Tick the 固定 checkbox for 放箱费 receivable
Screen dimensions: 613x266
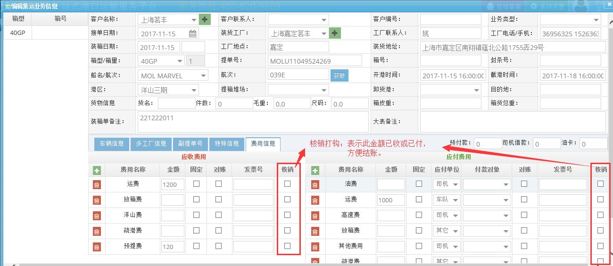[196, 199]
